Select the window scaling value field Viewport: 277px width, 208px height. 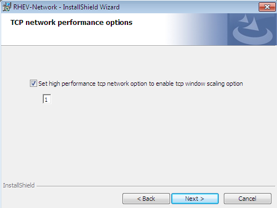tap(47, 99)
